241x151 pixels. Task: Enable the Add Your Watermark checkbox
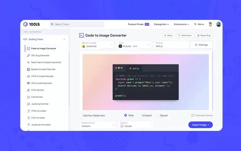pos(81,115)
